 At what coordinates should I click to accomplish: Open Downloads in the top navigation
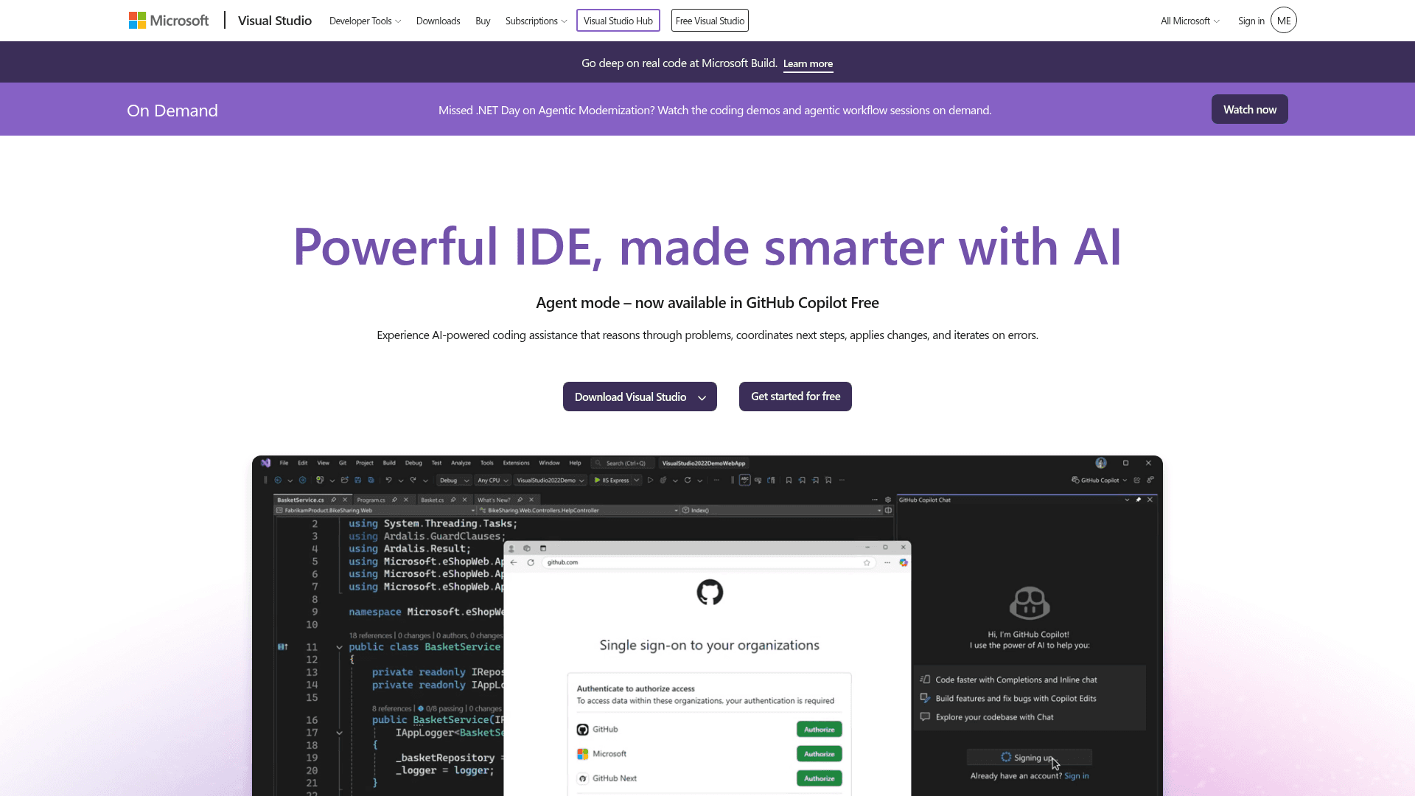[438, 21]
